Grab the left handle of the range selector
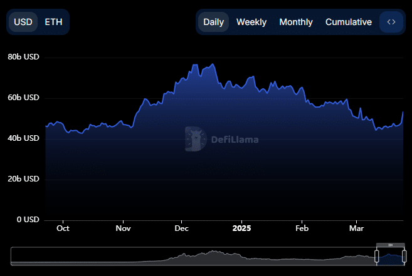The height and width of the screenshot is (276, 412). coord(377,256)
